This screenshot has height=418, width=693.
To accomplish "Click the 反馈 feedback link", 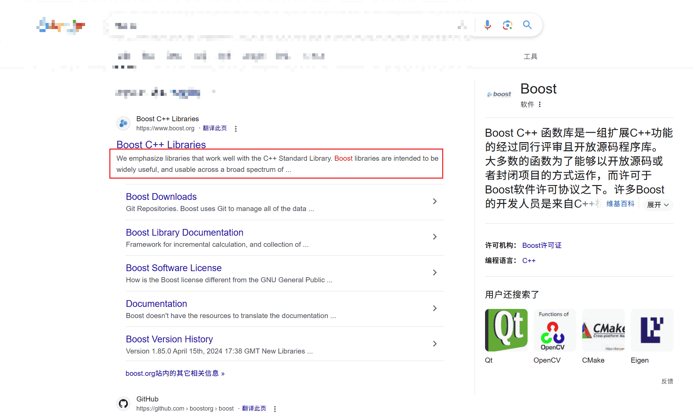I will coord(667,381).
